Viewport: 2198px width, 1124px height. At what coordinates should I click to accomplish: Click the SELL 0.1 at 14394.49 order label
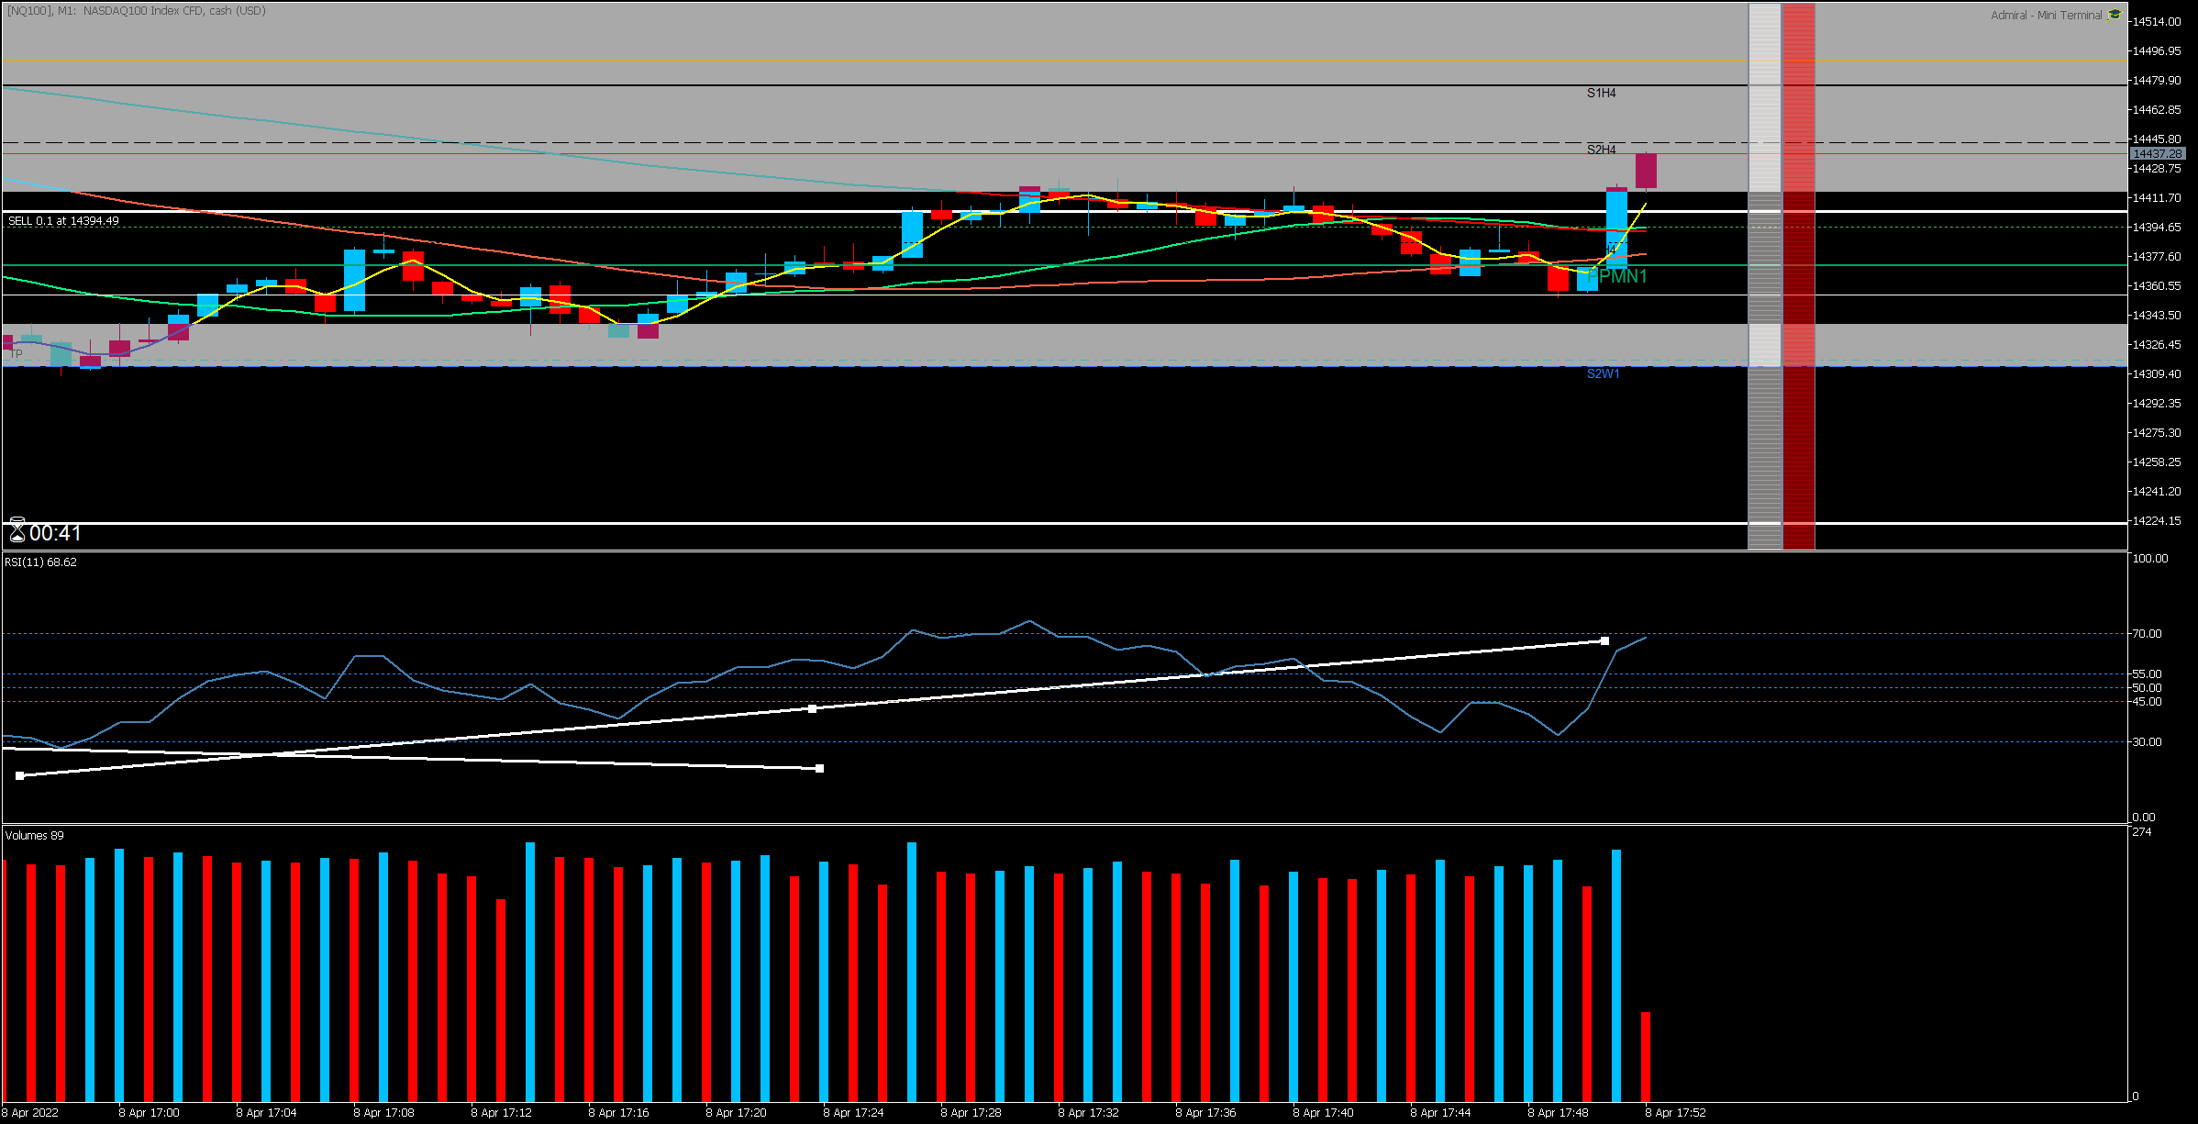point(63,221)
